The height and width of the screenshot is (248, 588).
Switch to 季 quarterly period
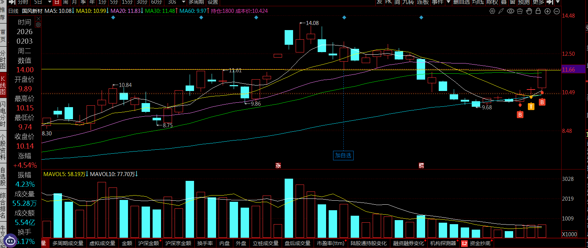[x=83, y=2]
